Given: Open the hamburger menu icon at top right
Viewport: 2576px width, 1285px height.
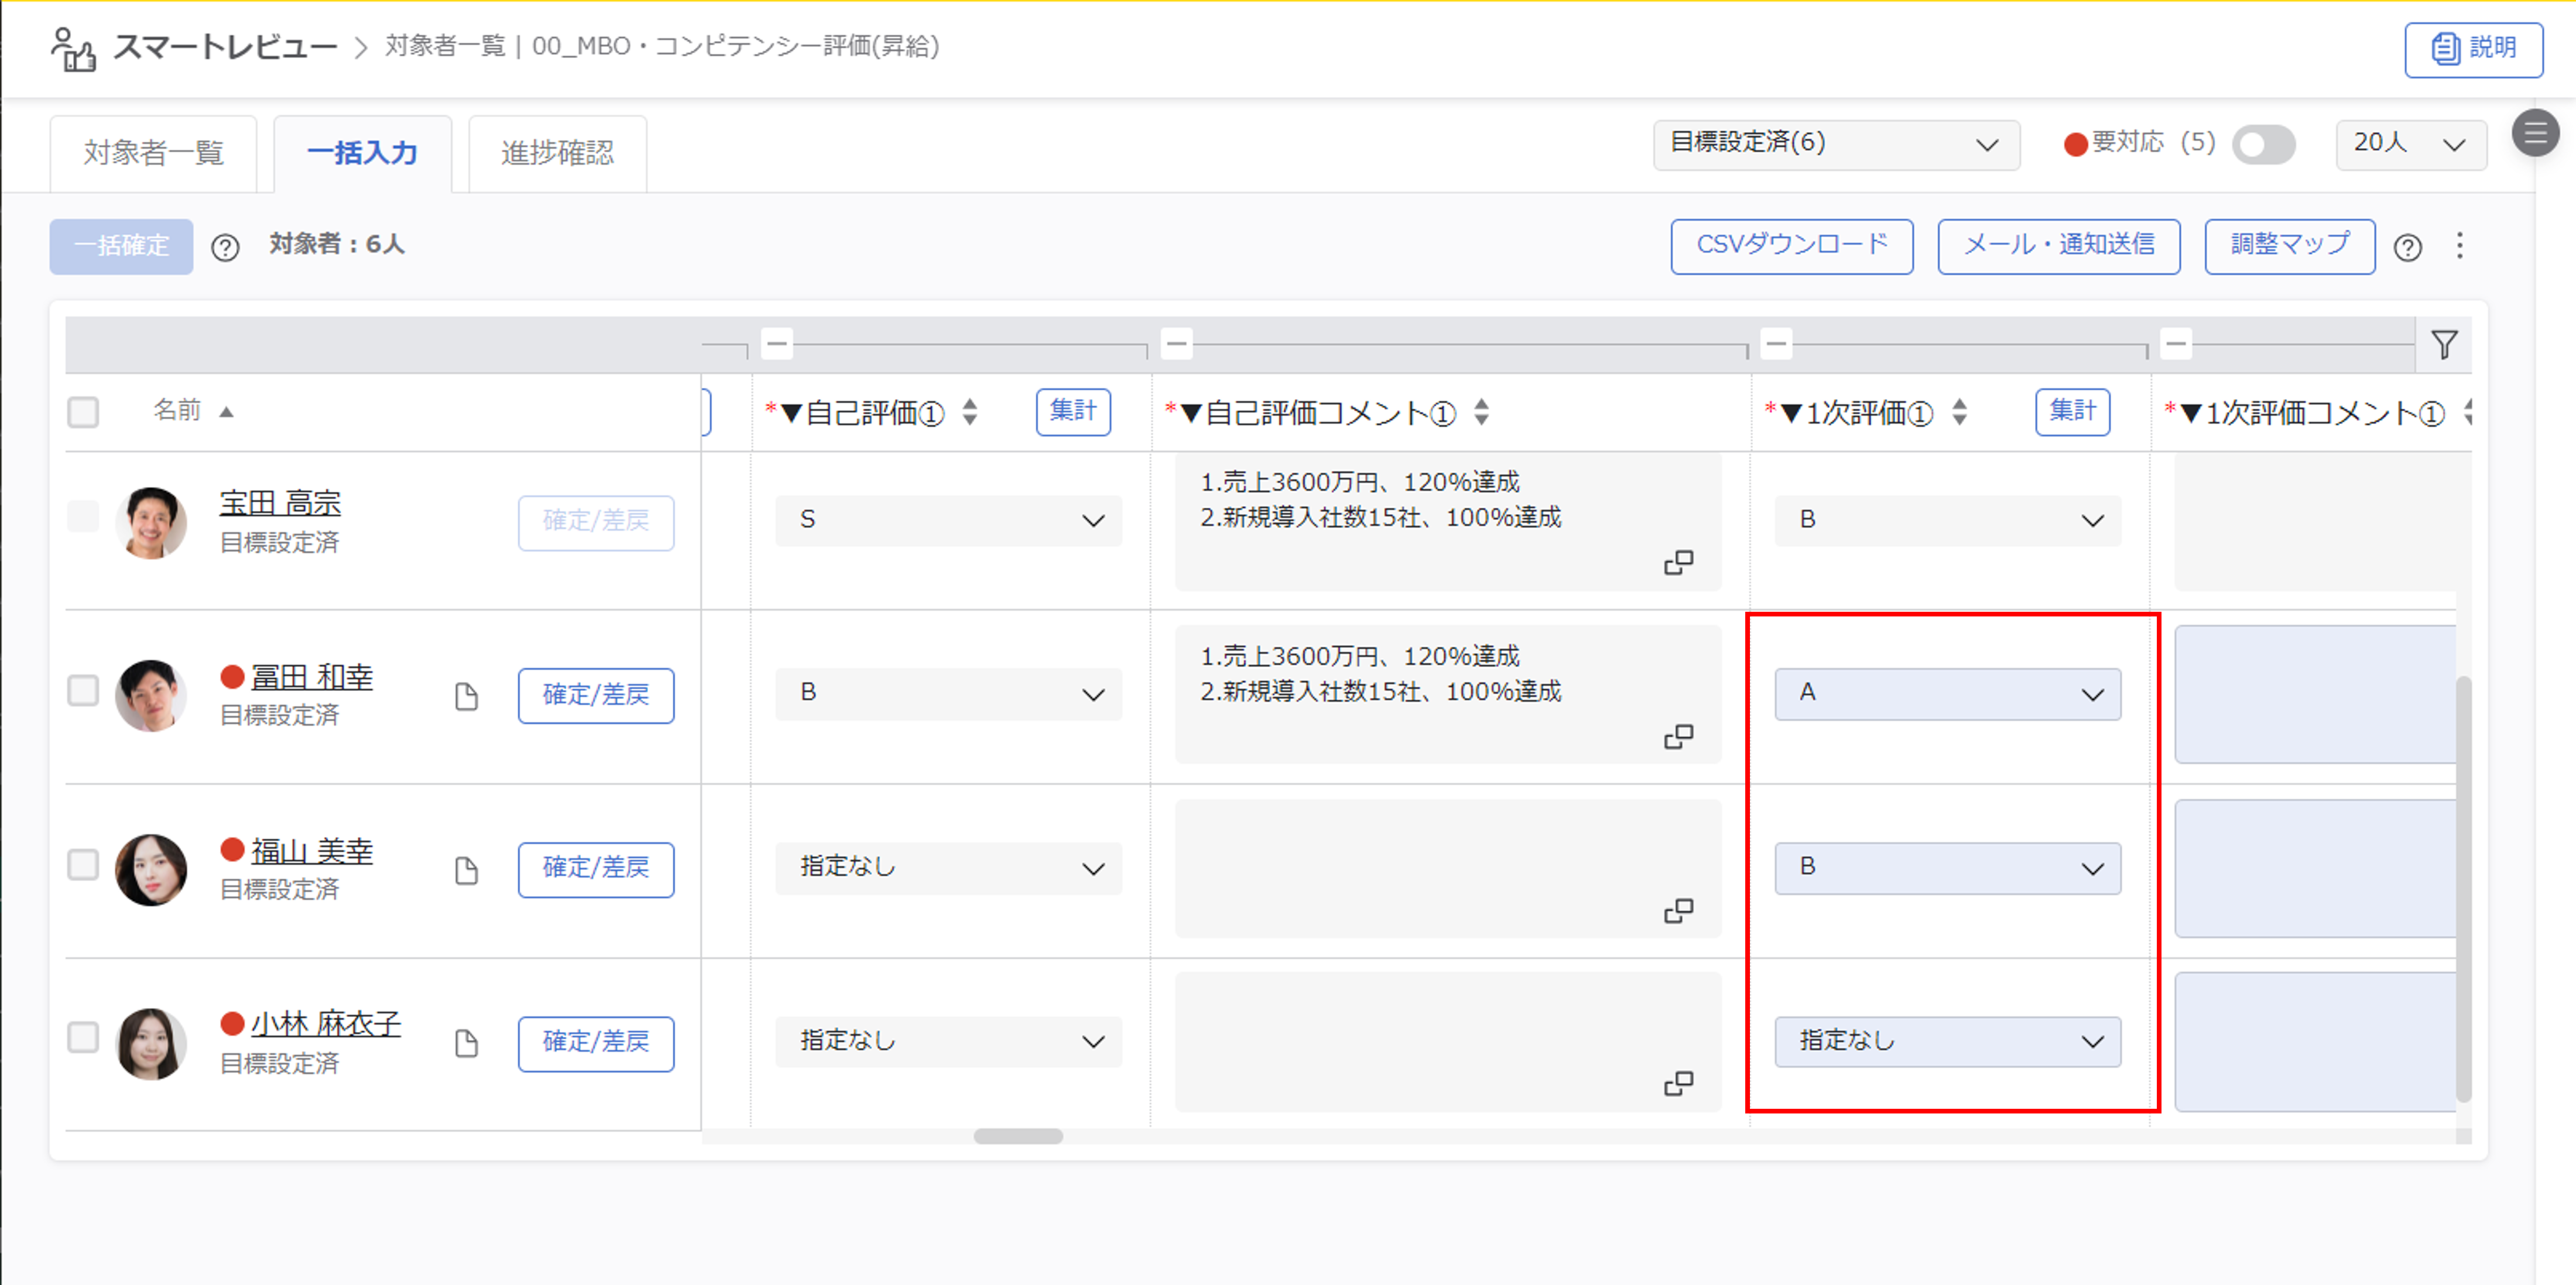Looking at the screenshot, I should 2535,133.
